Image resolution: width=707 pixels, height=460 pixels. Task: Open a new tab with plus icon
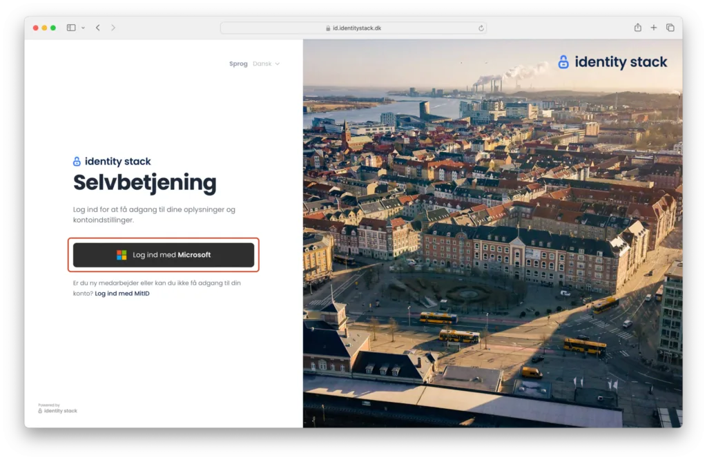point(653,28)
